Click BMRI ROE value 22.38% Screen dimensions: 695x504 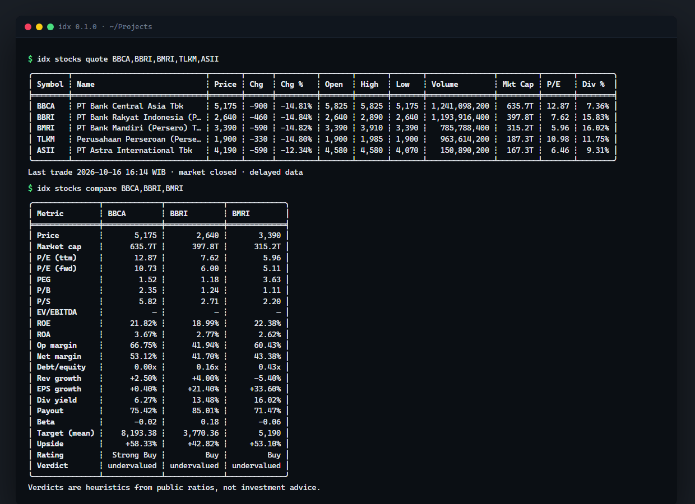coord(268,323)
